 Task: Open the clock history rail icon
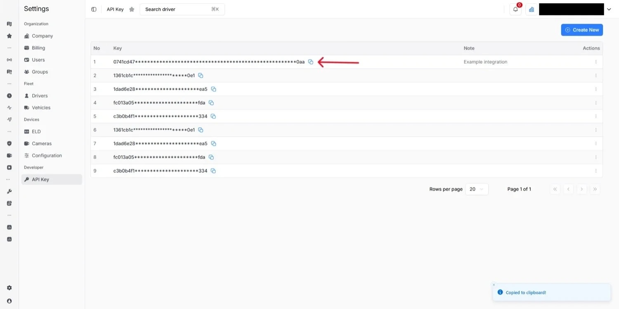tap(9, 96)
